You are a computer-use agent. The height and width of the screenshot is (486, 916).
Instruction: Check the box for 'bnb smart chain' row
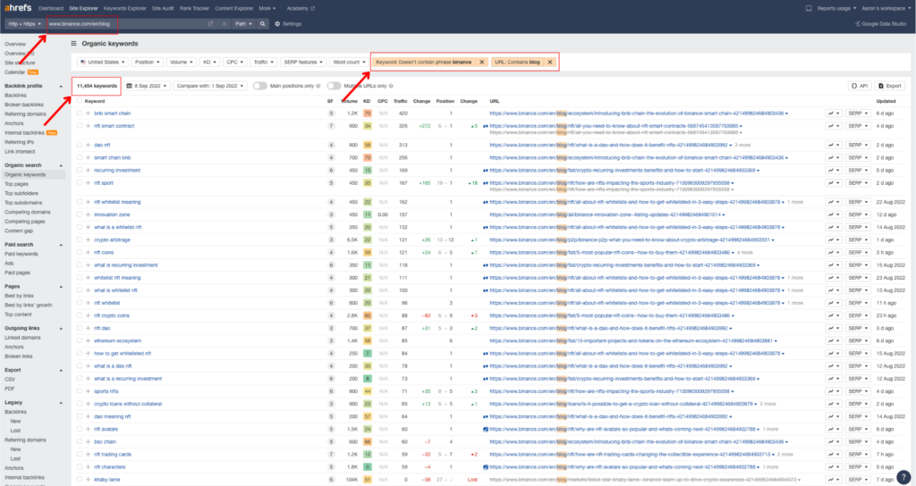pos(79,113)
